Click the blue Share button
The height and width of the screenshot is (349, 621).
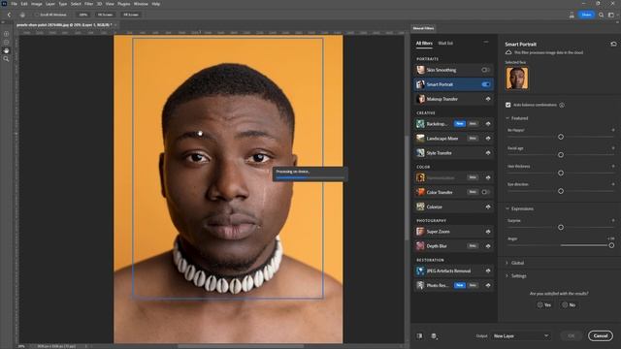pos(586,15)
